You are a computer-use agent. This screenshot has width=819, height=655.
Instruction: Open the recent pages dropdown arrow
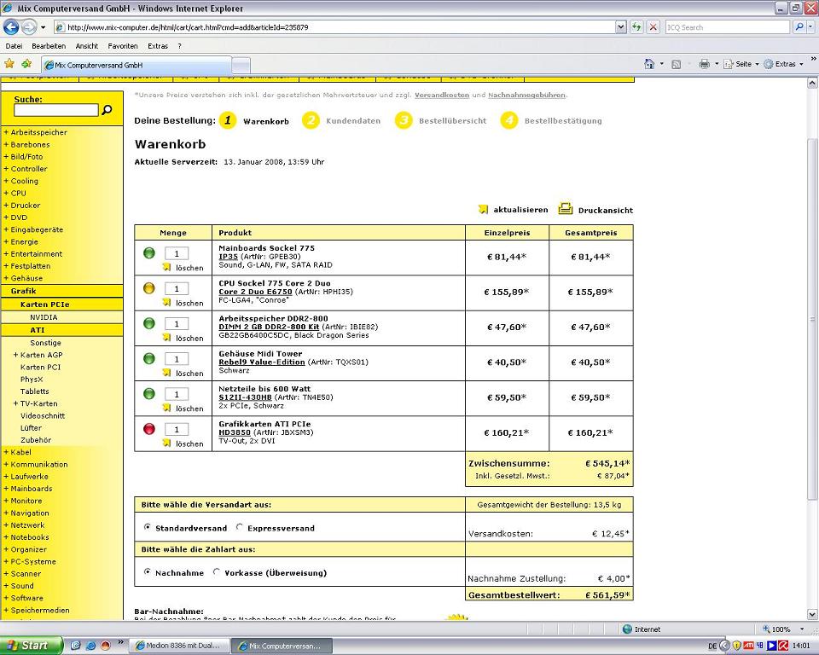[x=43, y=27]
